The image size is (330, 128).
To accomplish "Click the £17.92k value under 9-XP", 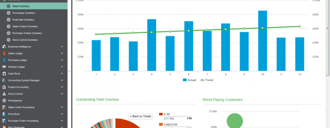I will point(169,118).
